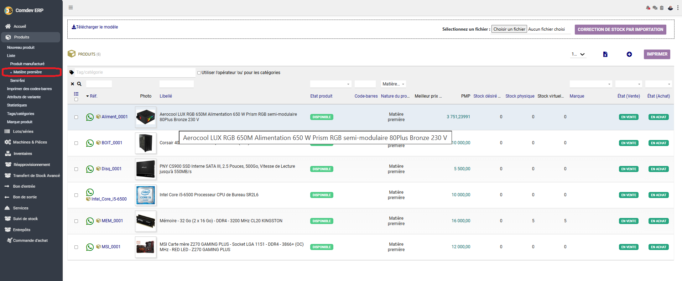682x281 pixels.
Task: Open the MSI motherboard photo thumbnail
Action: (146, 247)
